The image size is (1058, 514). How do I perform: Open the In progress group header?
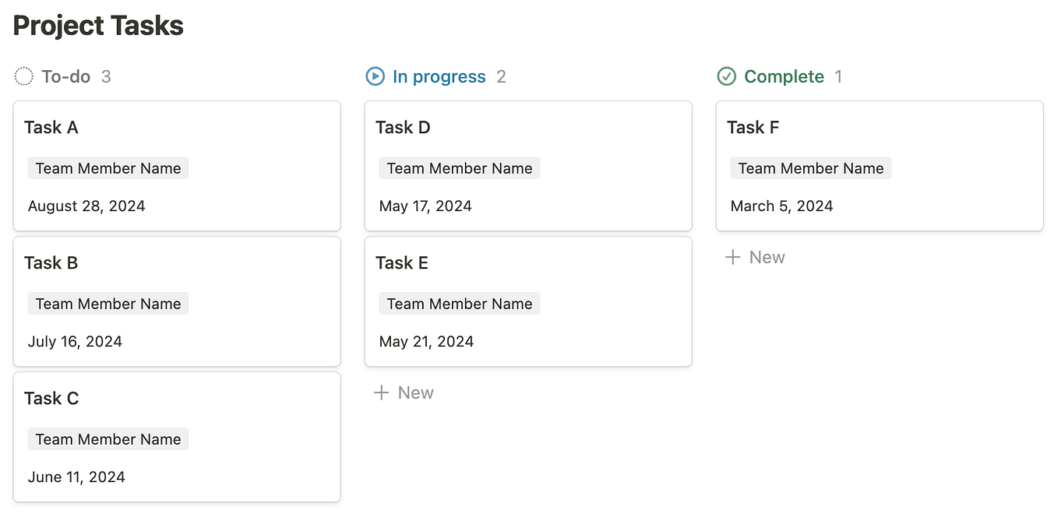coord(439,76)
